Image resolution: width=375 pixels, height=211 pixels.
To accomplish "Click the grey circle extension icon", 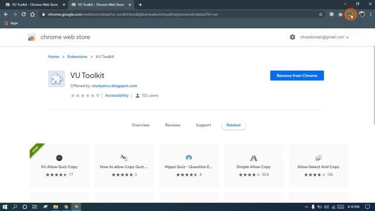I will coord(331,14).
